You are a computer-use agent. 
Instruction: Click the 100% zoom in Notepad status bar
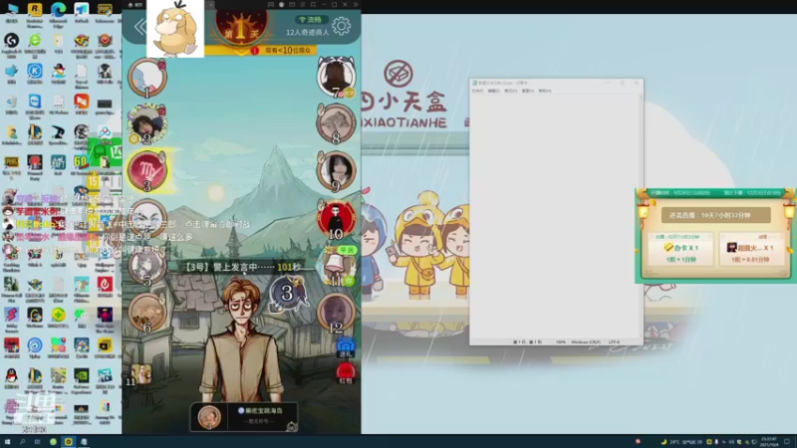561,342
